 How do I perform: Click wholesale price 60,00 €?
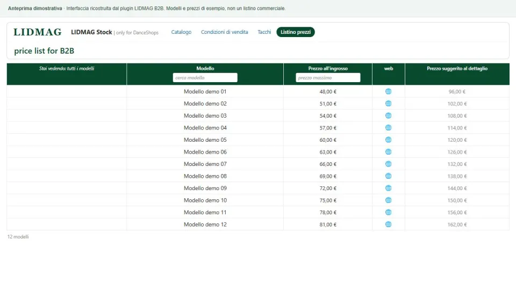tap(328, 140)
